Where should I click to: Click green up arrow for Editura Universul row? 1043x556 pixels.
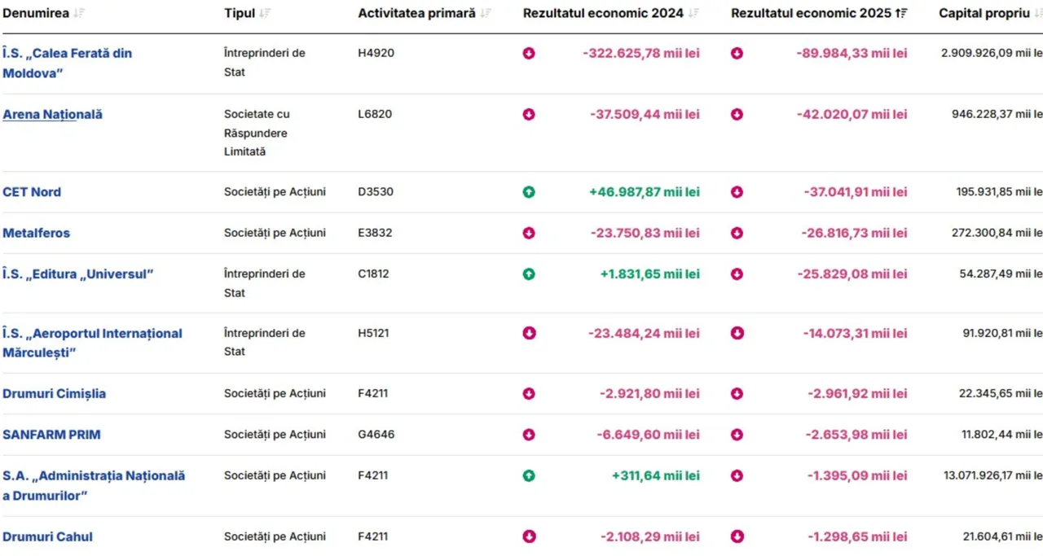[x=529, y=274]
